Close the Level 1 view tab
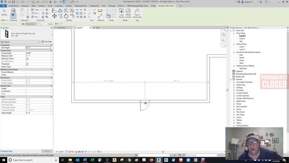This screenshot has width=289, height=163. click(90, 28)
